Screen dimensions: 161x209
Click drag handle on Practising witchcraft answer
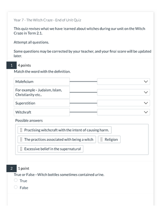[21, 130]
